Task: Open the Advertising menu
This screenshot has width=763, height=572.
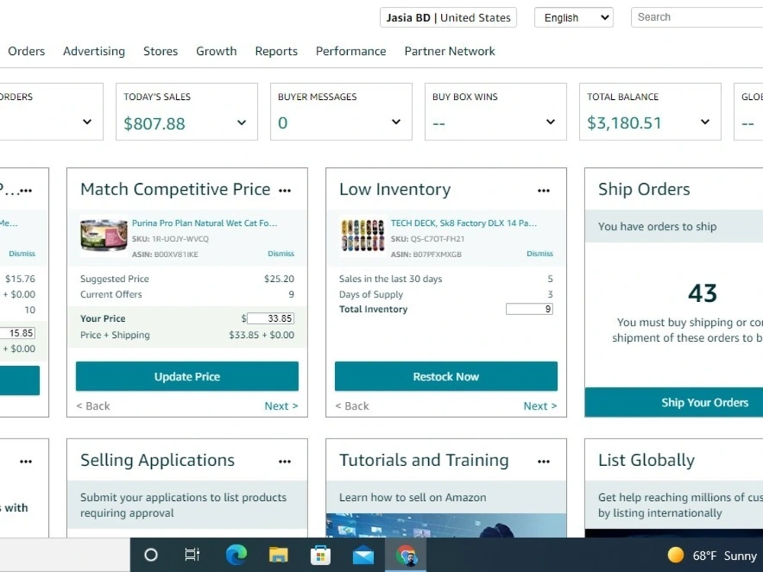Action: pyautogui.click(x=94, y=51)
